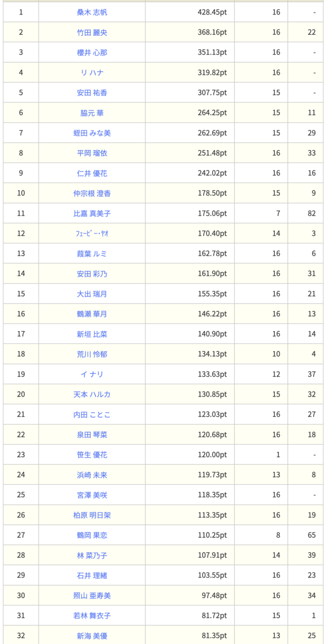This screenshot has height=644, width=327.
Task: View the player page for 石井 理緒
Action: 92,576
